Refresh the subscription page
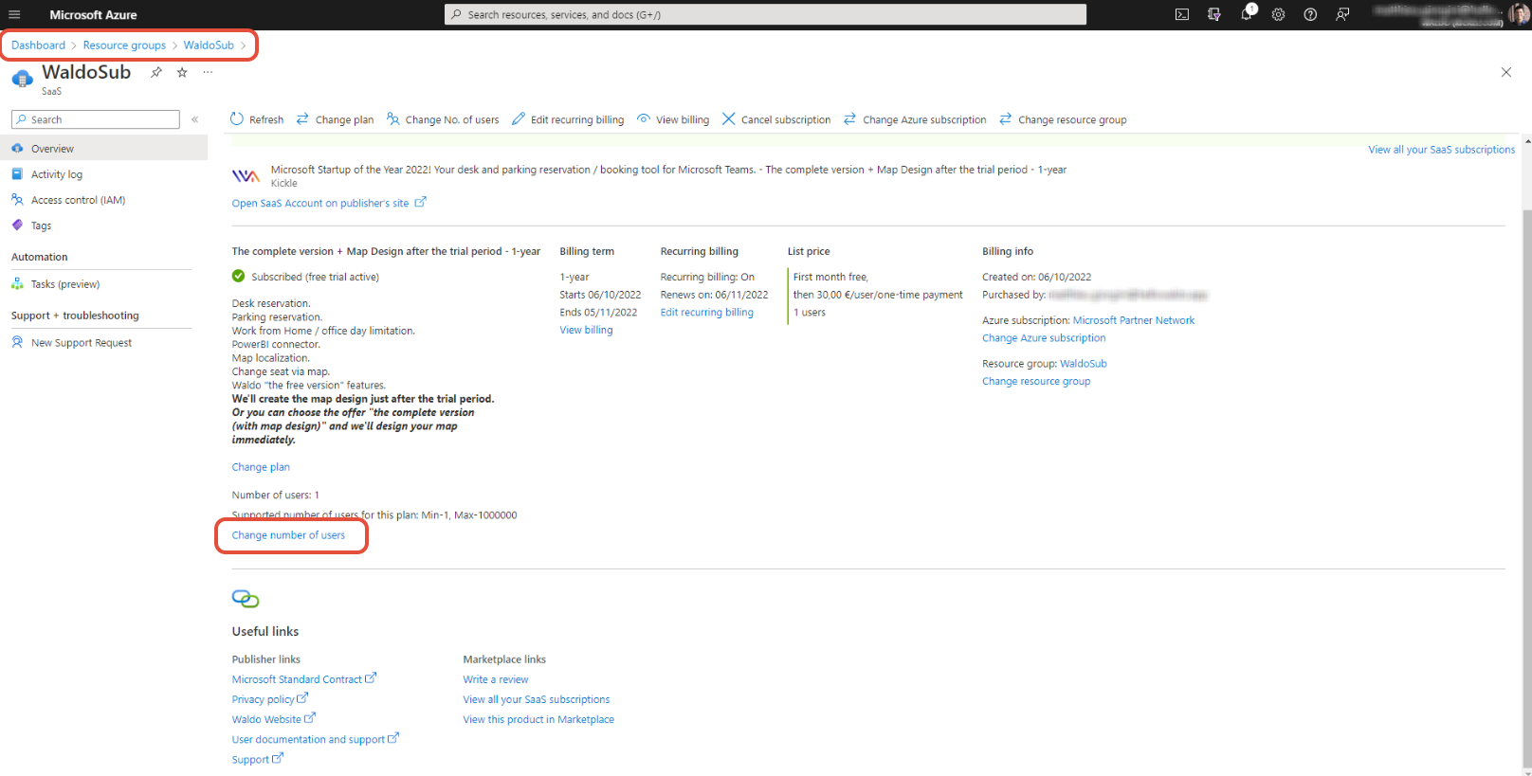Viewport: 1532px width, 776px height. (x=257, y=119)
